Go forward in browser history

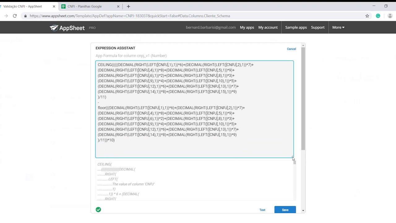(6, 16)
